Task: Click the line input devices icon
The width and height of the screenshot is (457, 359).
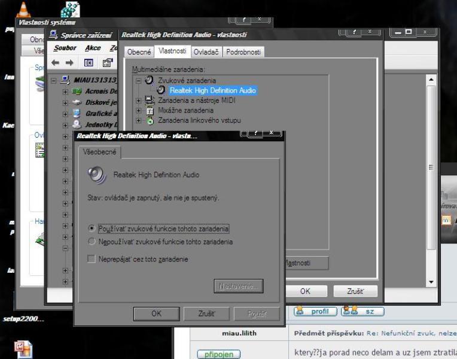Action: point(150,120)
